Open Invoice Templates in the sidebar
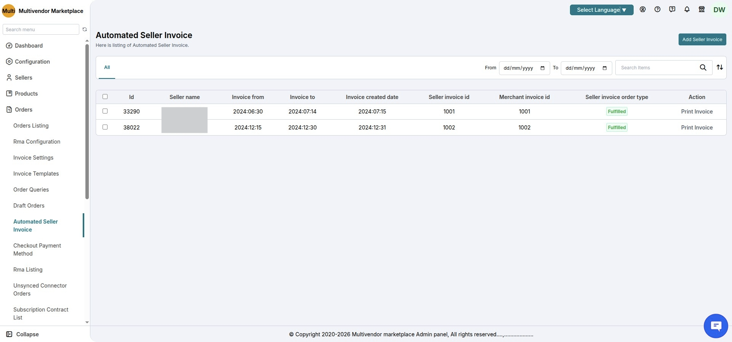The image size is (732, 342). click(36, 174)
